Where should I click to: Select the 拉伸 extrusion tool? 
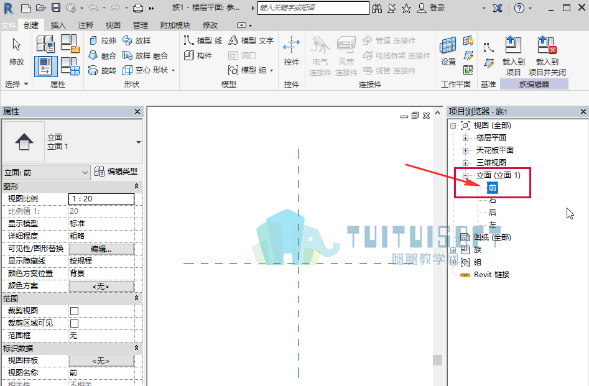103,40
